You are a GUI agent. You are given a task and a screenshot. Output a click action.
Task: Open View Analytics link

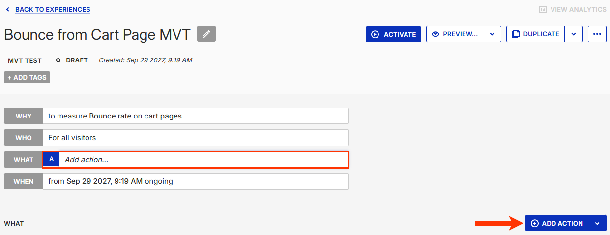(x=578, y=9)
